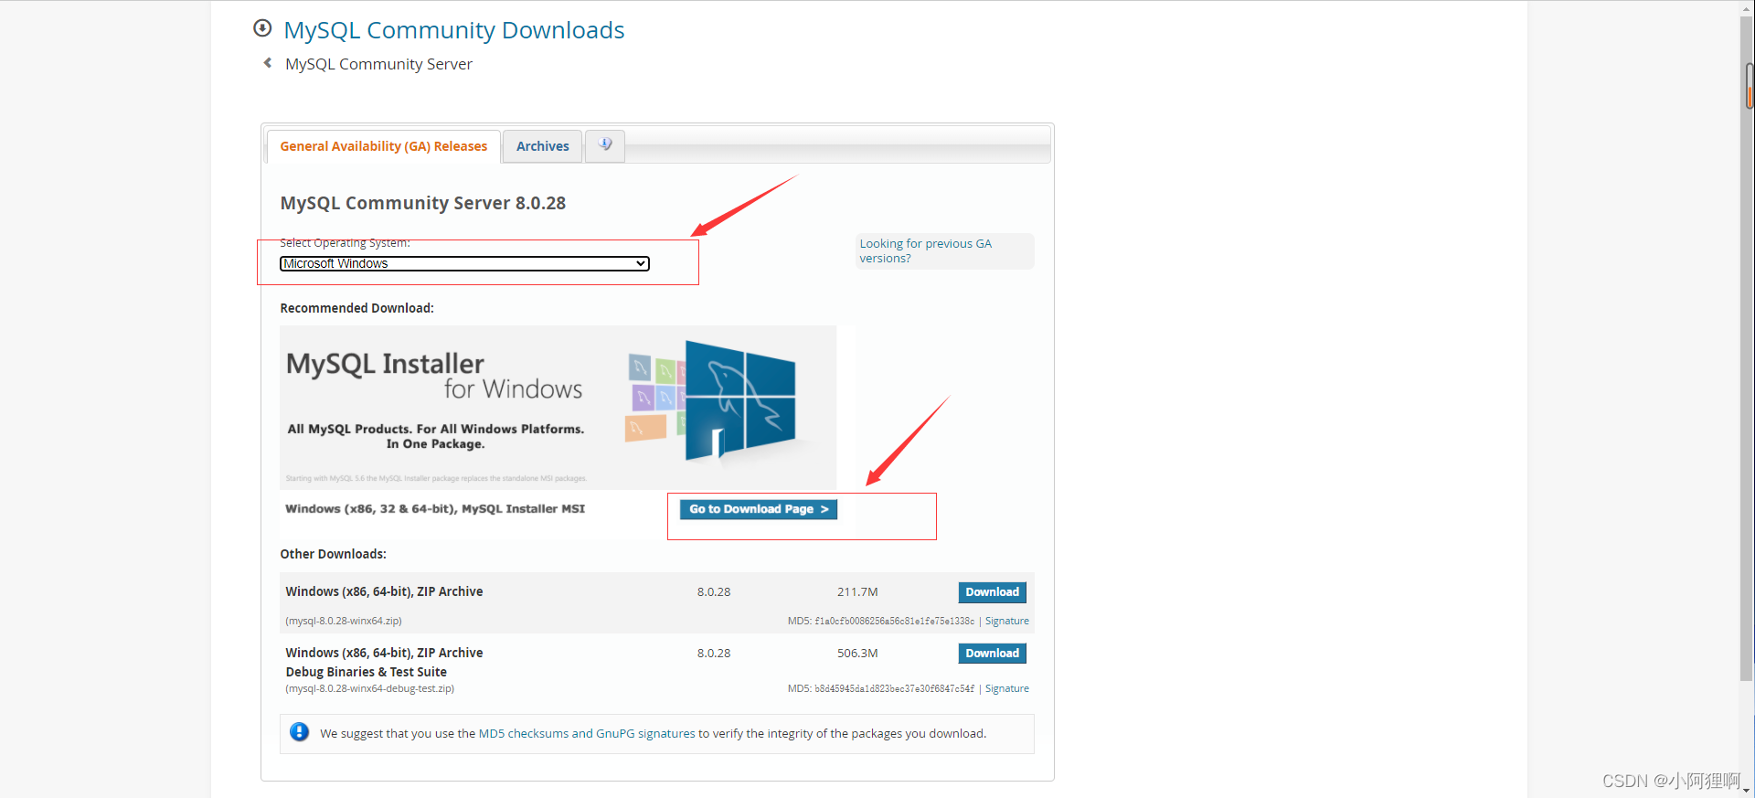Select the Recommended Download label
1755x798 pixels.
356,308
